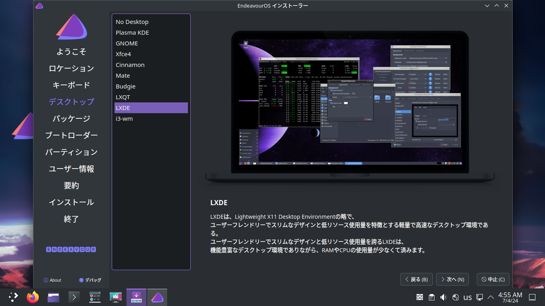
Task: Choose Plasma KDE desktop
Action: coord(151,33)
